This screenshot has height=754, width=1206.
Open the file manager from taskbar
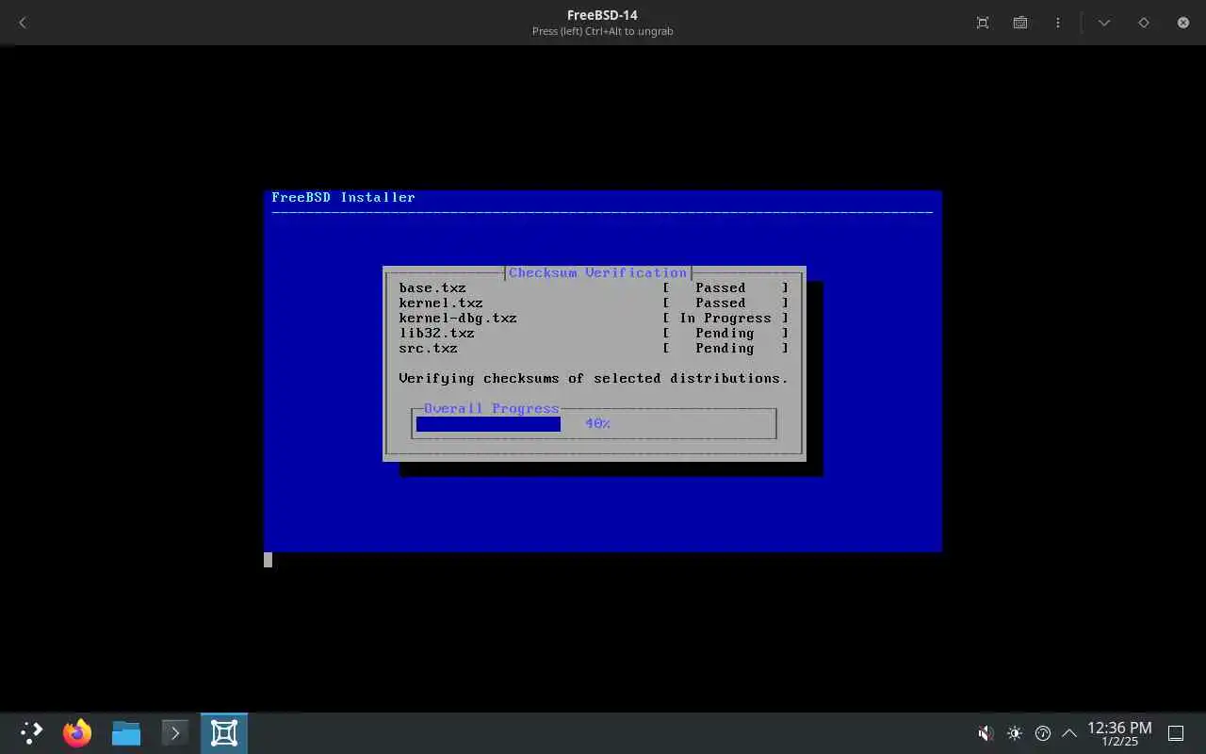[126, 733]
